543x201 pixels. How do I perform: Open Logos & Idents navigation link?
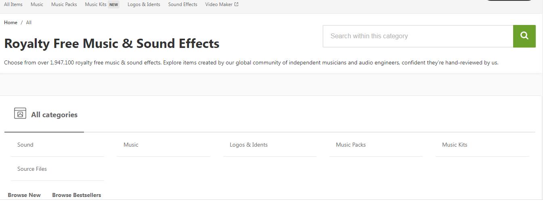click(144, 4)
